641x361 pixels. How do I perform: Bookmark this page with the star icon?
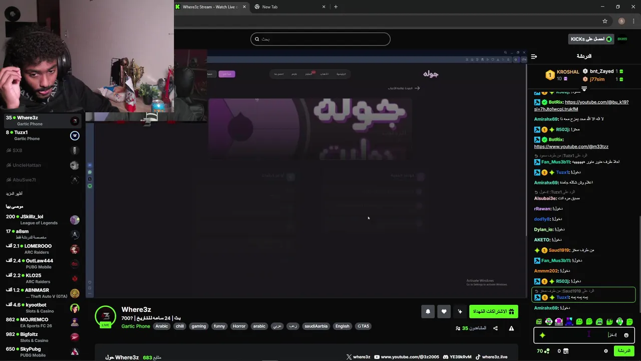pyautogui.click(x=605, y=21)
